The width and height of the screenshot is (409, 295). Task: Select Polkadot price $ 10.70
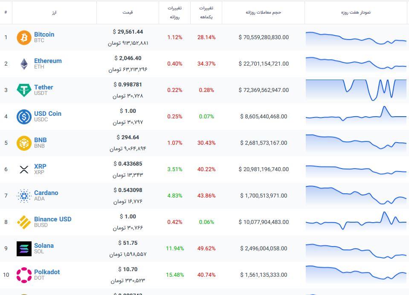pos(128,269)
